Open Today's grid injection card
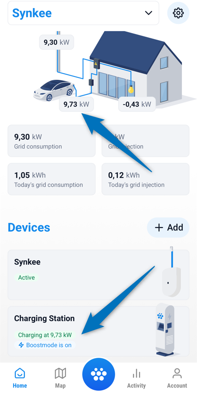The image size is (197, 395). tap(146, 179)
